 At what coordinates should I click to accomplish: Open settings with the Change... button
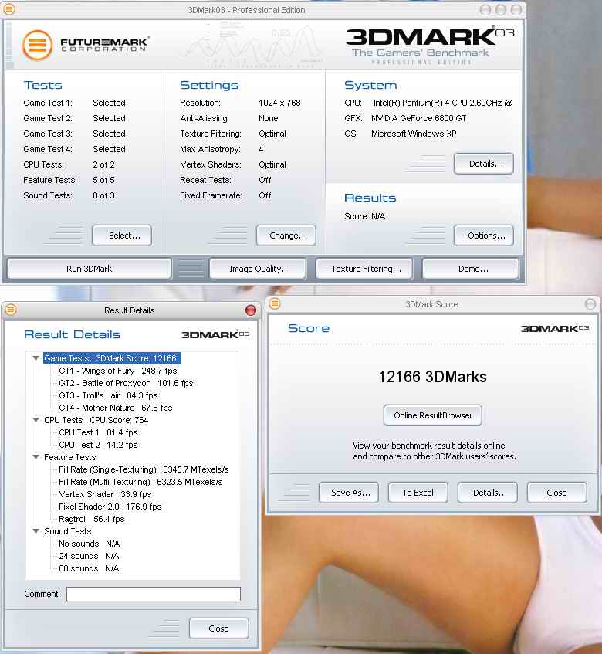(x=286, y=236)
